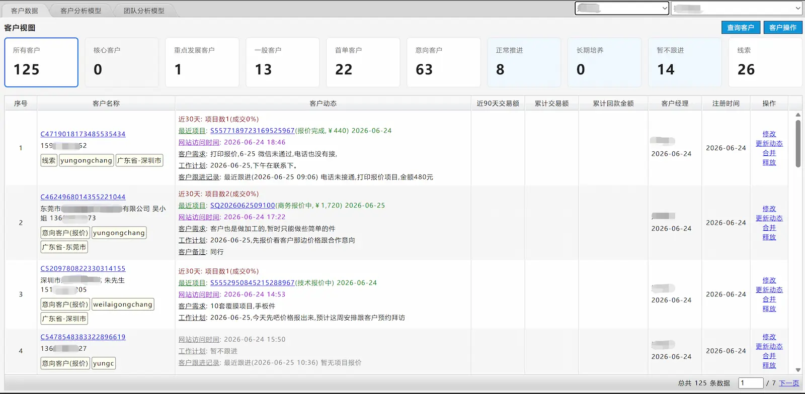Open project link S5552950845215288967

[252, 283]
